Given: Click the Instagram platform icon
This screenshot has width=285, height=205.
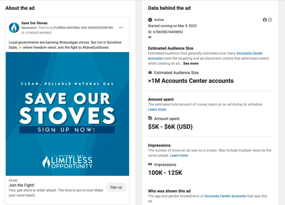Looking at the screenshot, I should click(270, 20).
